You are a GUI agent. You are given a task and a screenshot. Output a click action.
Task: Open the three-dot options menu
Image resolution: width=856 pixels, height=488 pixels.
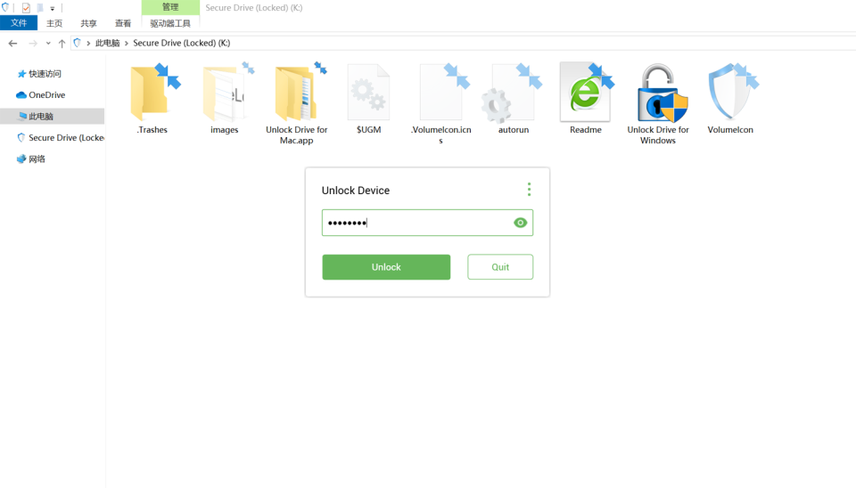[x=529, y=189]
